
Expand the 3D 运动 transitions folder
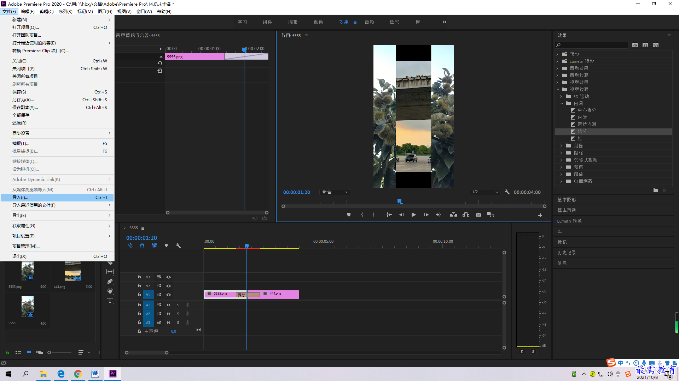(561, 96)
